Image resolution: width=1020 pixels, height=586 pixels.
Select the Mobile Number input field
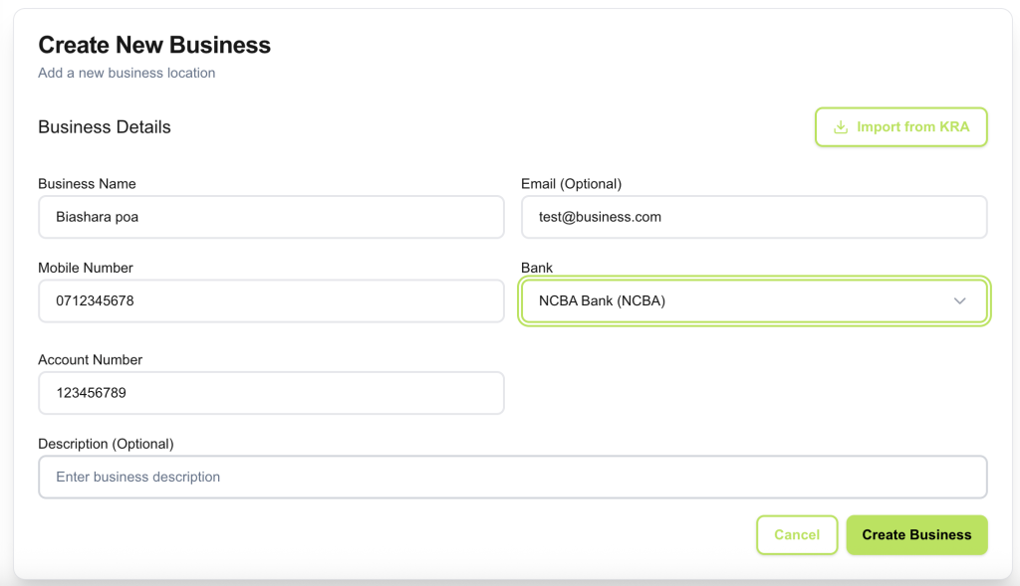point(271,300)
